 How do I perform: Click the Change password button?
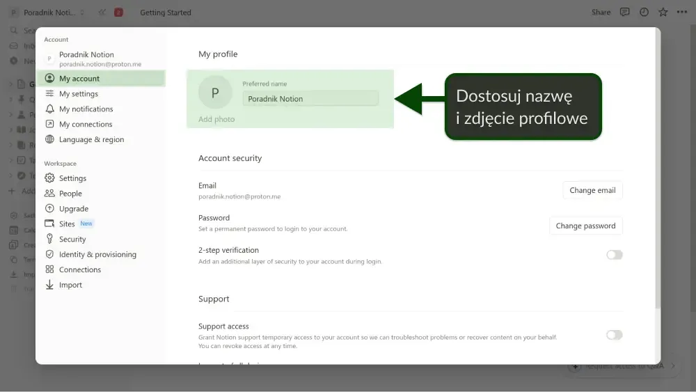click(585, 226)
